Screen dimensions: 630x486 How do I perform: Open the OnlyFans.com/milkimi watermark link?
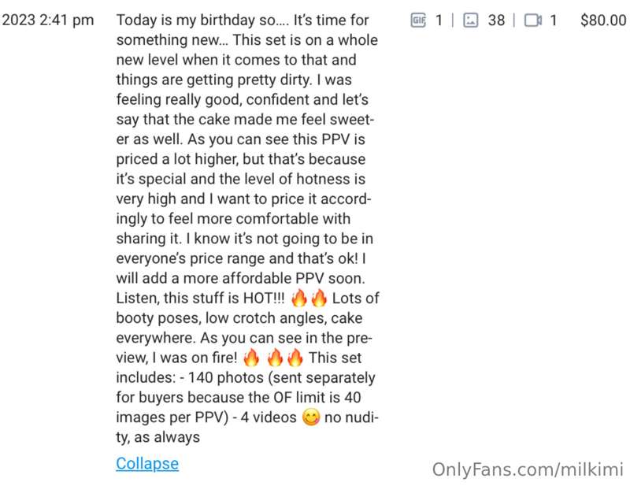[x=528, y=469]
